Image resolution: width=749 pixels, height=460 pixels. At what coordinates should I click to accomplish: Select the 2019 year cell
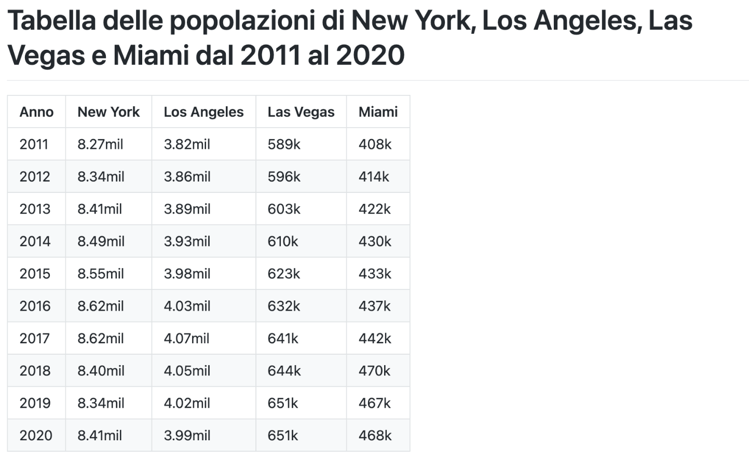click(x=35, y=403)
